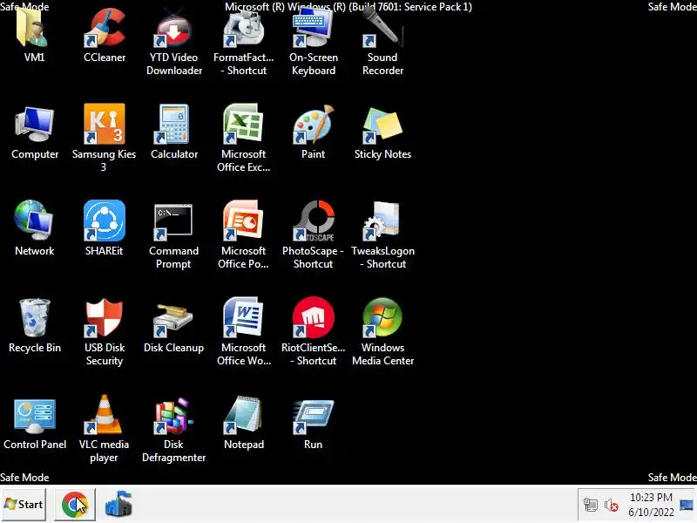Click the PhotoScape shortcut icon

(313, 221)
